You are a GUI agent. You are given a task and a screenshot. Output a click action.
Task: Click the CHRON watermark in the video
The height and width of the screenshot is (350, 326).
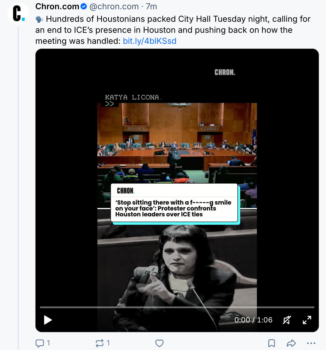[225, 72]
